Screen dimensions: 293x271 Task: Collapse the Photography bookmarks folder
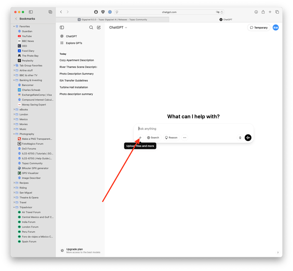point(14,134)
